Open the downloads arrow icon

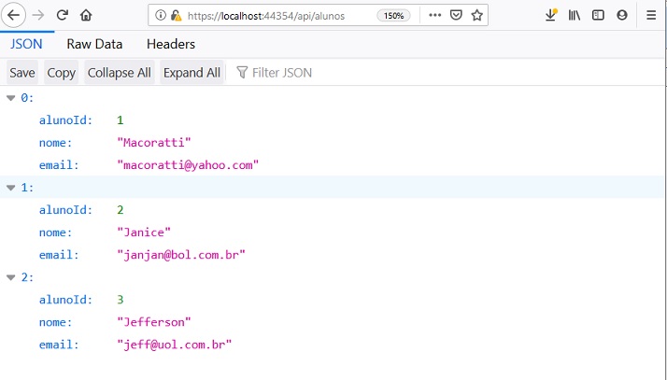pos(551,15)
